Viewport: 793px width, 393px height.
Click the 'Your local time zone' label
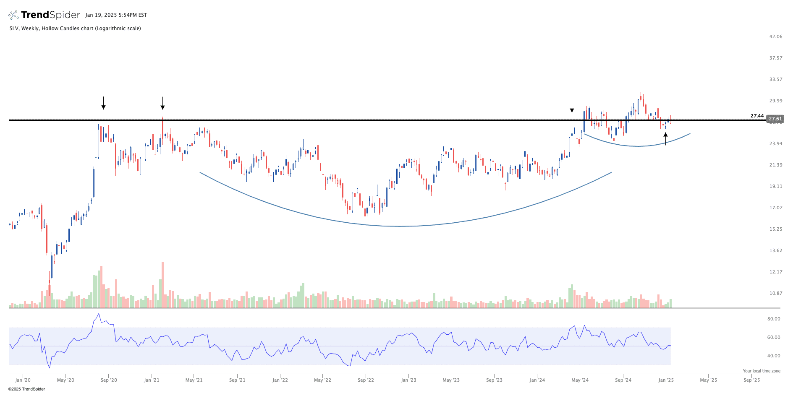(761, 371)
